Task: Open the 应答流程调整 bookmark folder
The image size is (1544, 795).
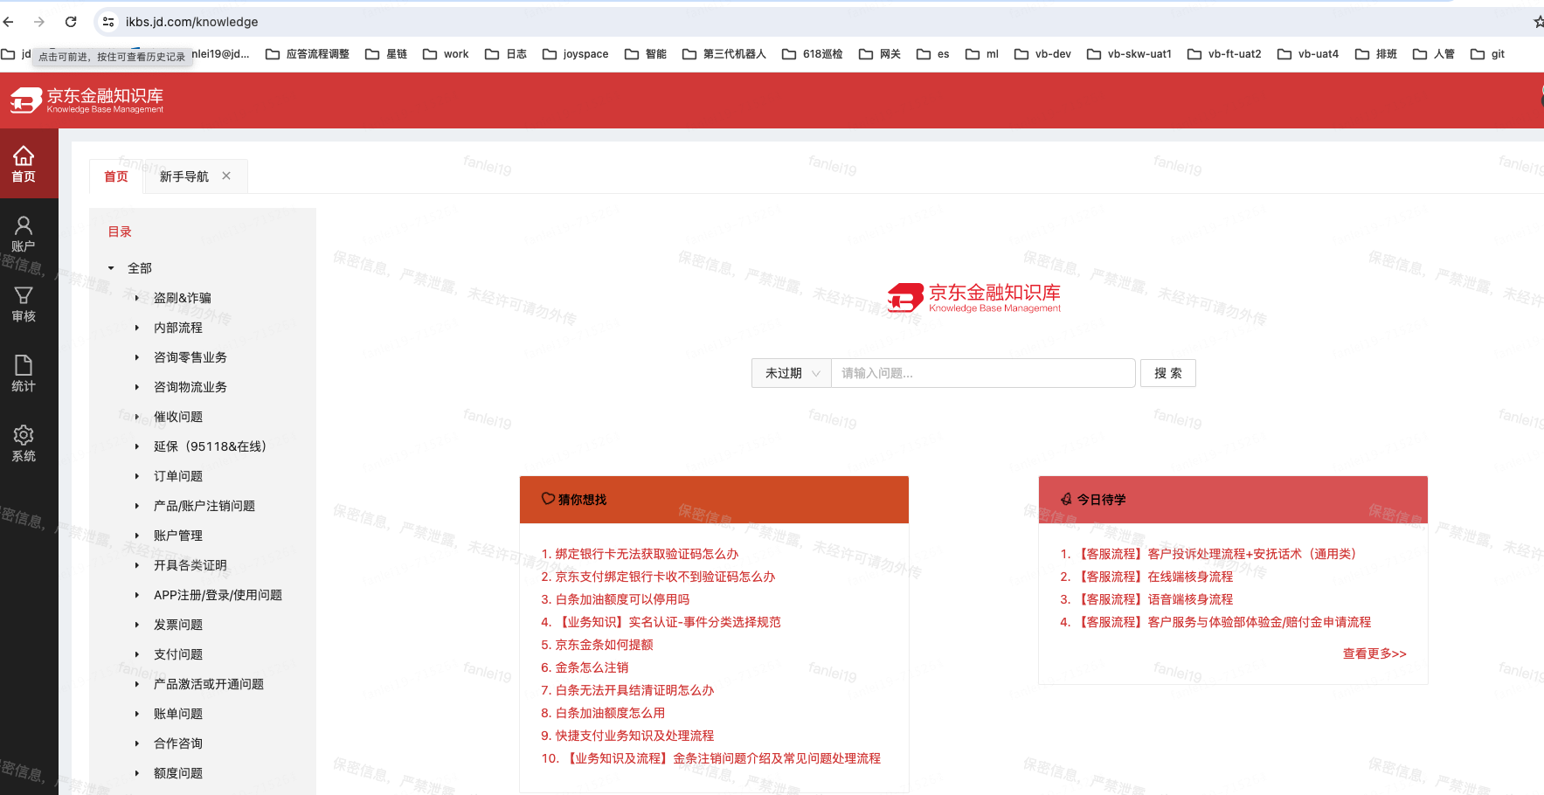Action: pos(308,54)
